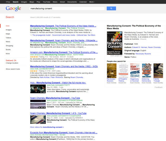Open the first Wikipedia Political Economy result
This screenshot has height=141, width=166.
[63, 26]
